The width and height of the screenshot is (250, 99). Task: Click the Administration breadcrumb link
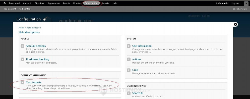(34, 28)
